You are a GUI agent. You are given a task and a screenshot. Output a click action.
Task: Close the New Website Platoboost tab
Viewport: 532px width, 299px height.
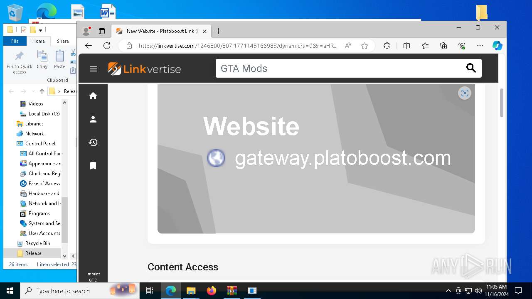(204, 31)
